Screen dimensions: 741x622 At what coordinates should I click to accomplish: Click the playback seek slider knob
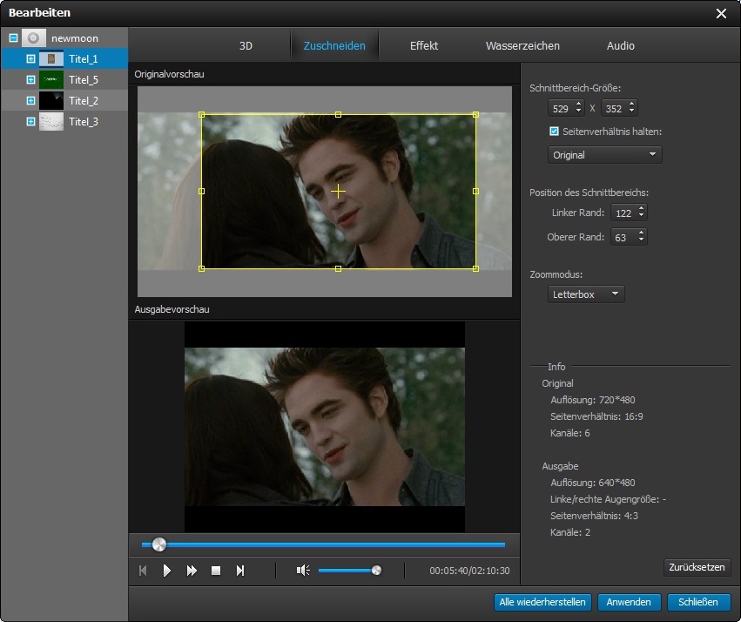click(x=159, y=544)
